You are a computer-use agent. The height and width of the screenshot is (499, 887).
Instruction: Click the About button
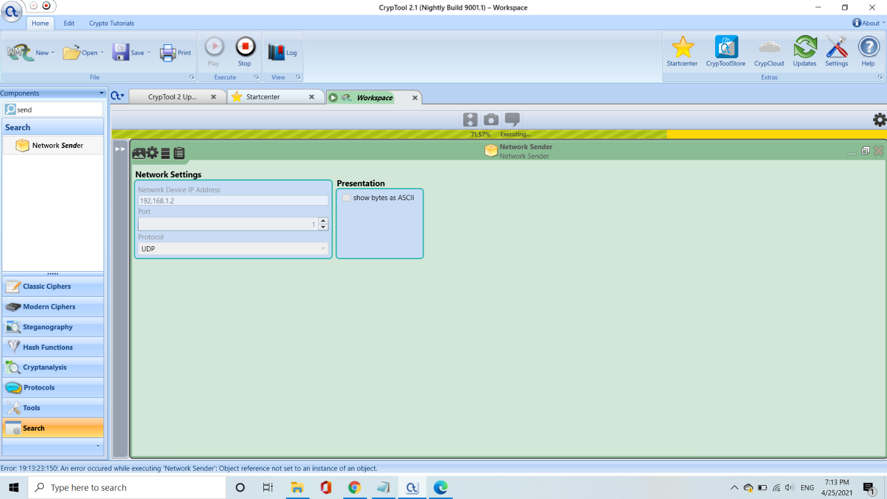click(x=869, y=23)
